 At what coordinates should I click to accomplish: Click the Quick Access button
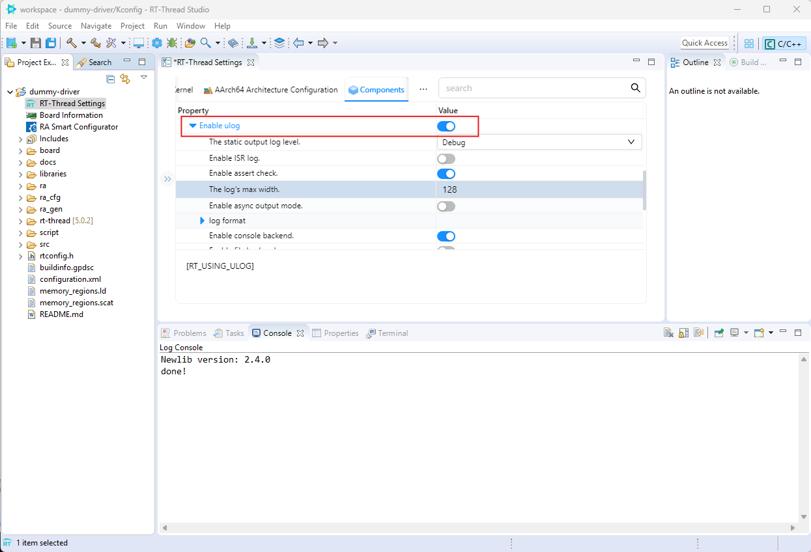tap(704, 43)
